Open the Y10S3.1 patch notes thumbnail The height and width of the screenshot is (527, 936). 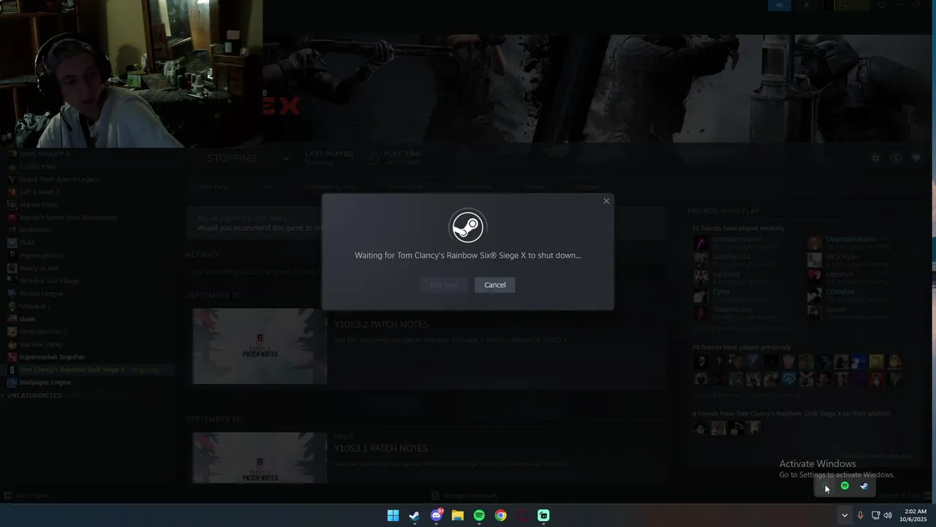[x=260, y=457]
